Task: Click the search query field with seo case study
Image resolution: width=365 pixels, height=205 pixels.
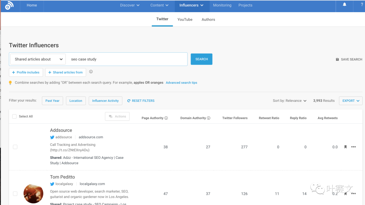Action: coord(127,59)
